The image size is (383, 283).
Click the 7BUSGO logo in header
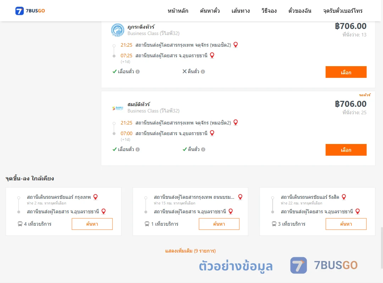pos(30,11)
